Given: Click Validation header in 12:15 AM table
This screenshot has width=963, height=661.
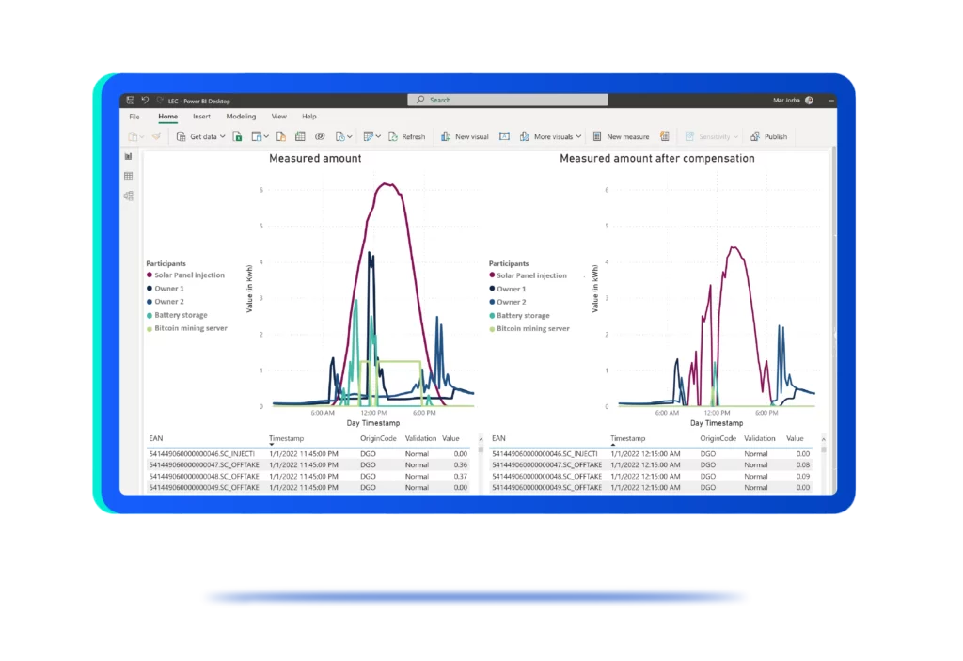Looking at the screenshot, I should [760, 438].
